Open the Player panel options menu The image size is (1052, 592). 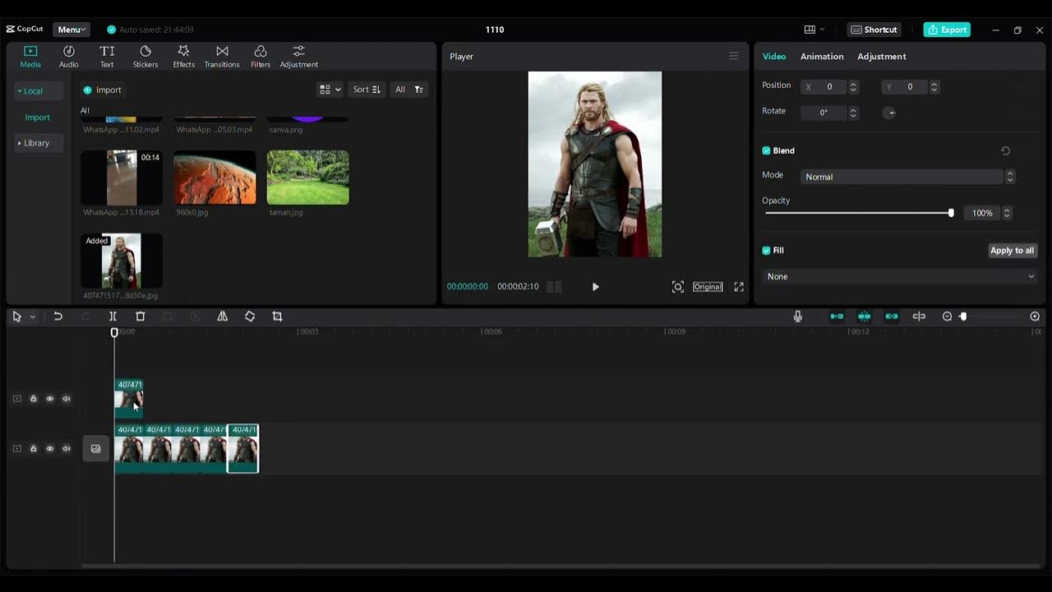733,56
